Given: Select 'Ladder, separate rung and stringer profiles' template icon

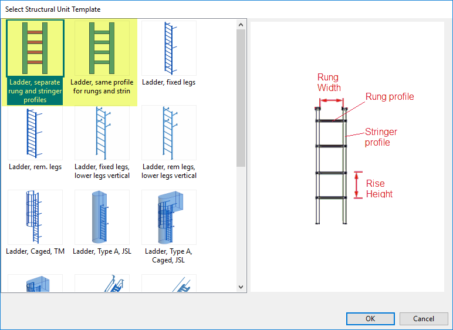Looking at the screenshot, I should (x=35, y=49).
